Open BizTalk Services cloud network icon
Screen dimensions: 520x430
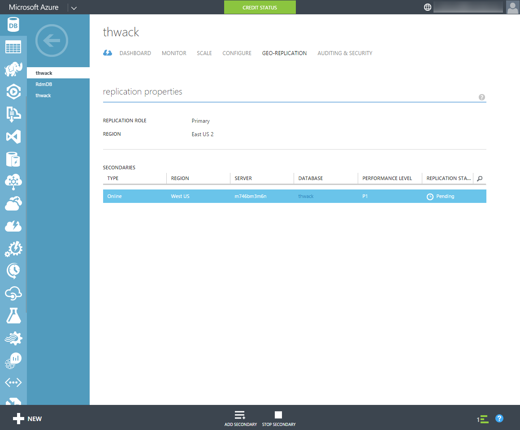click(x=13, y=181)
